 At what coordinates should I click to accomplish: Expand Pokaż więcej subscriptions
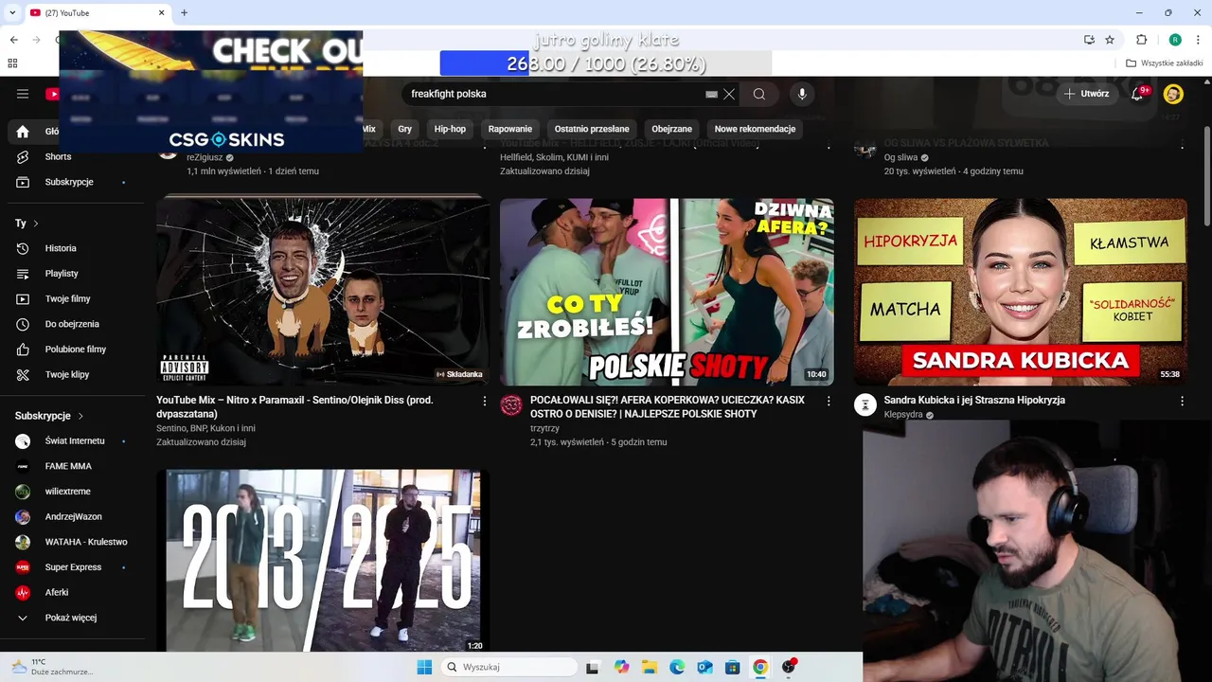pos(72,618)
